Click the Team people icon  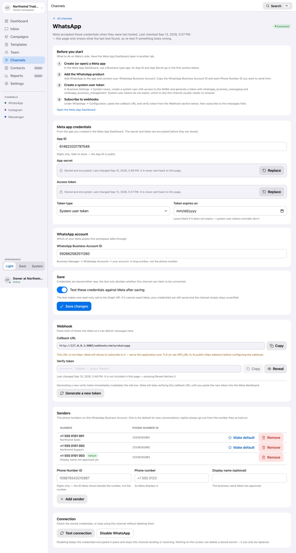click(7, 52)
